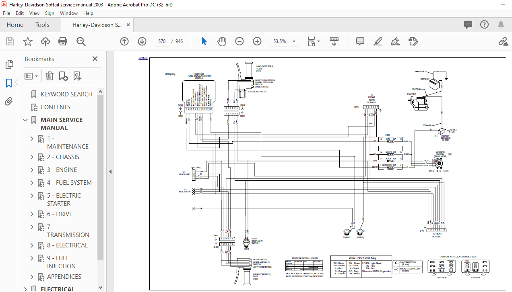Image resolution: width=512 pixels, height=292 pixels.
Task: Toggle the Bookmarks panel icon
Action: pyautogui.click(x=9, y=83)
